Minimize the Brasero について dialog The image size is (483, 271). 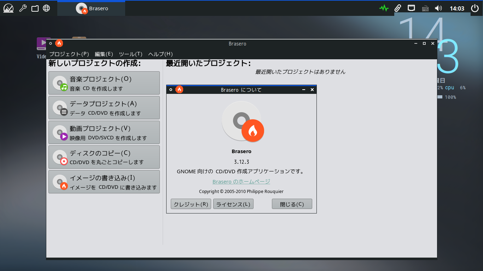tap(304, 90)
